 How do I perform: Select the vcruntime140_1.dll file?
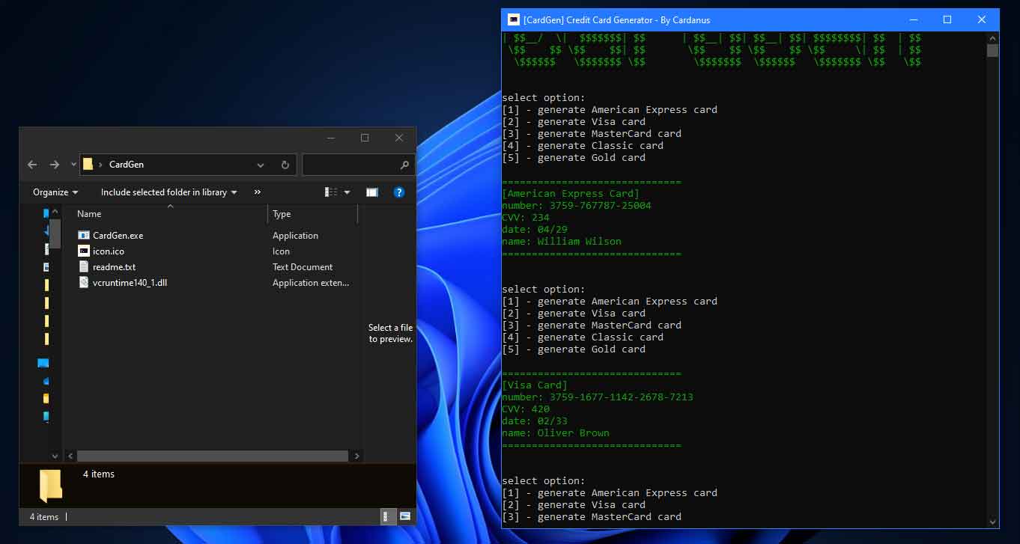129,283
